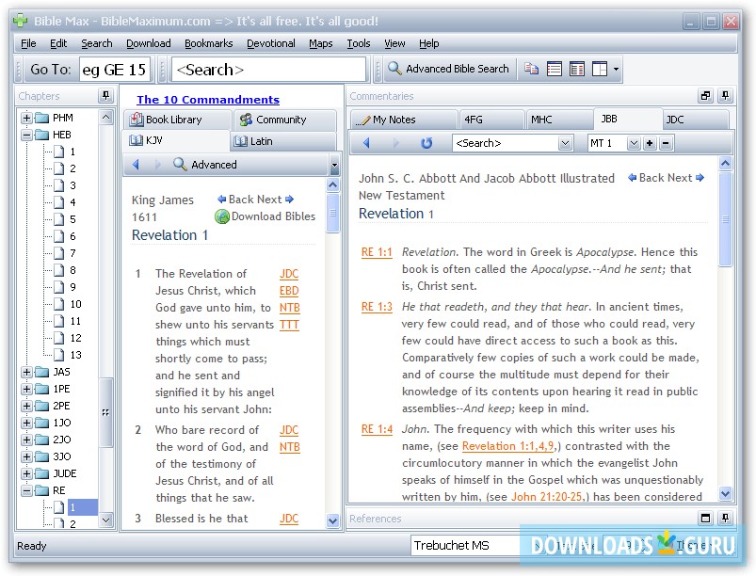Pin the References panel

pos(723,519)
